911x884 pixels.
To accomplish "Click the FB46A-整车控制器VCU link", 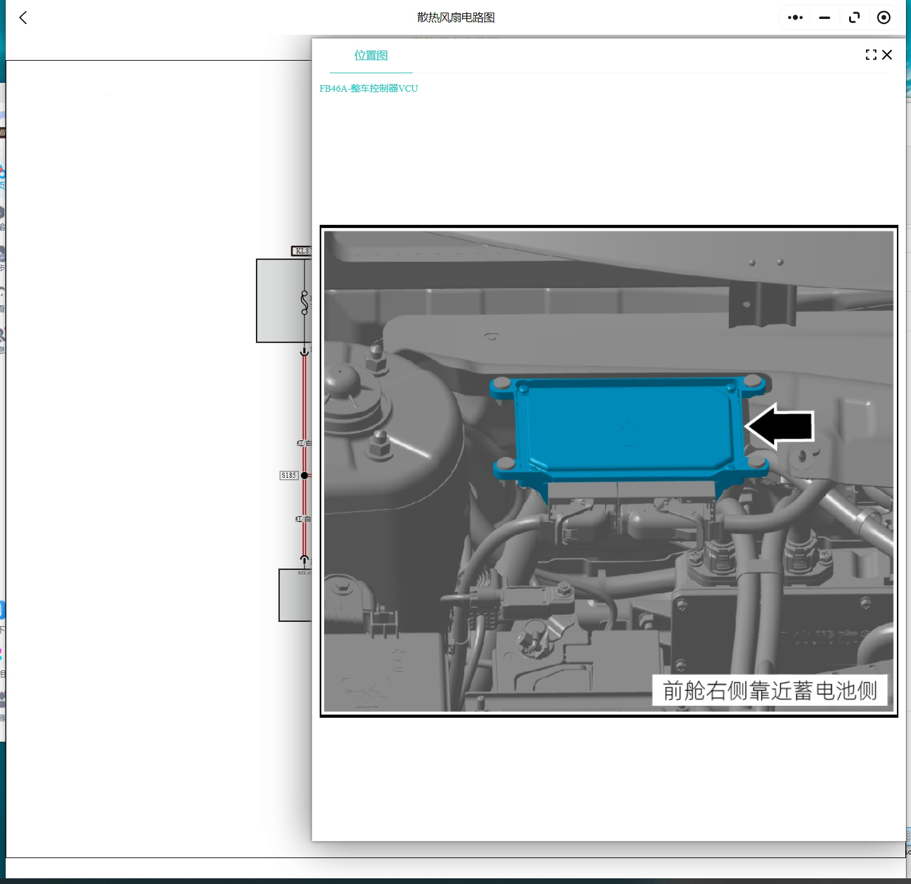I will click(x=368, y=88).
